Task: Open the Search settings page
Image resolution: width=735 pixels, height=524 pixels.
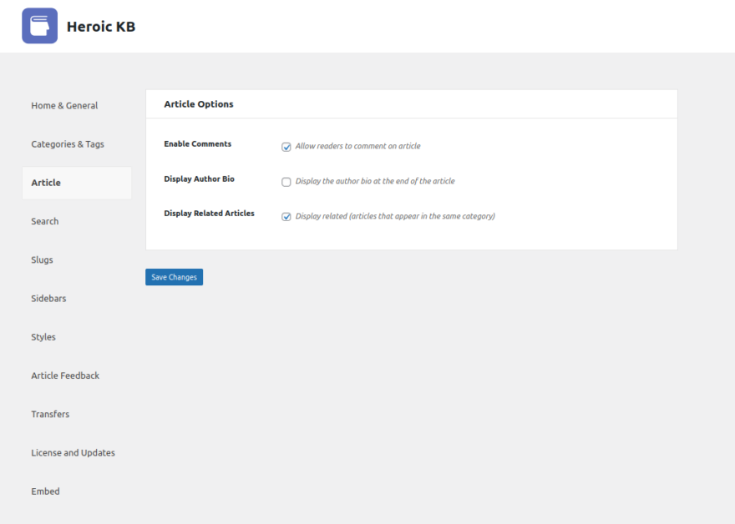Action: (45, 221)
